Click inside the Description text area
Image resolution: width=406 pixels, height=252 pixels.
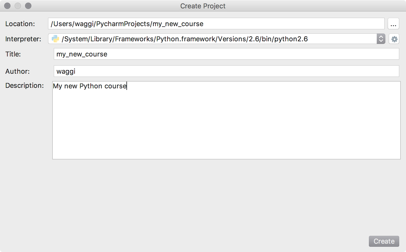[227, 120]
